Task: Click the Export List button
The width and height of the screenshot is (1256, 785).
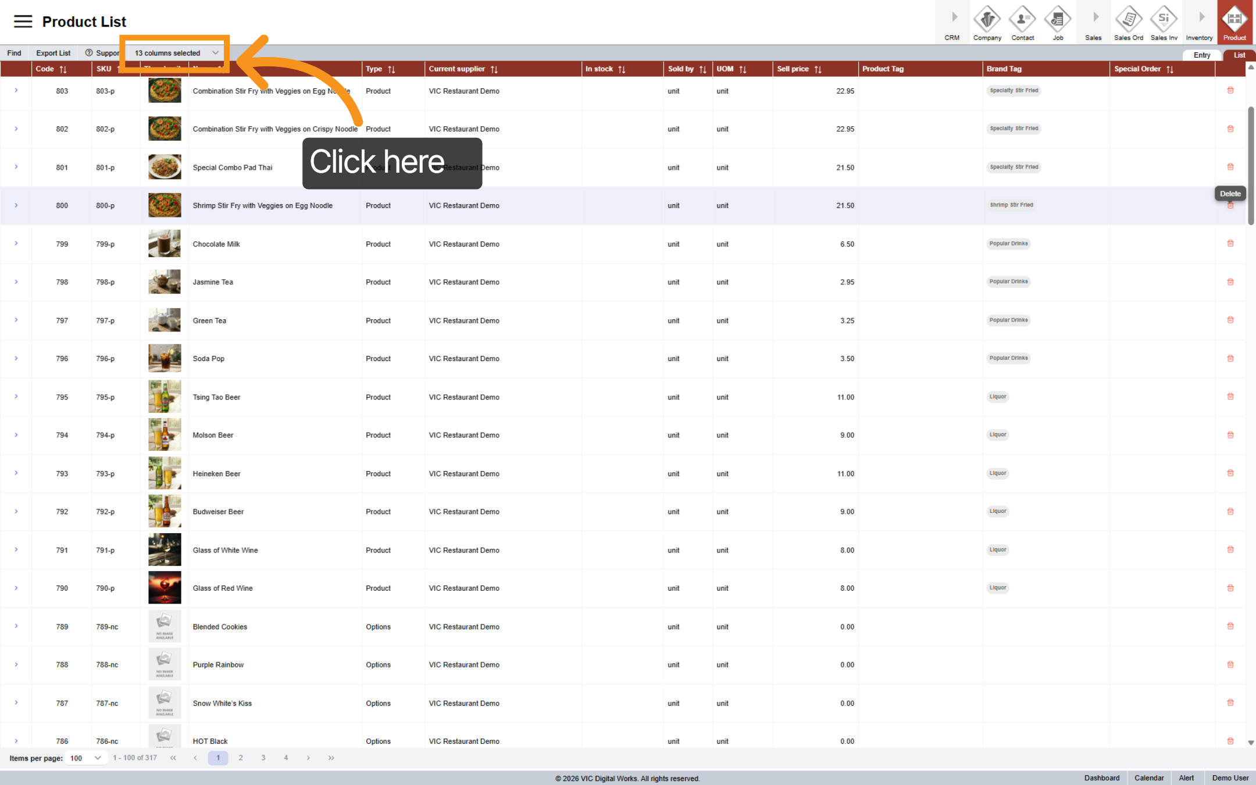Action: click(x=52, y=52)
